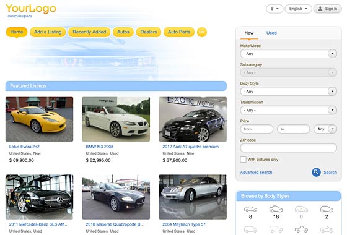This screenshot has width=347, height=235.
Task: Click the $ 62,995.00 price text
Action: [99, 160]
